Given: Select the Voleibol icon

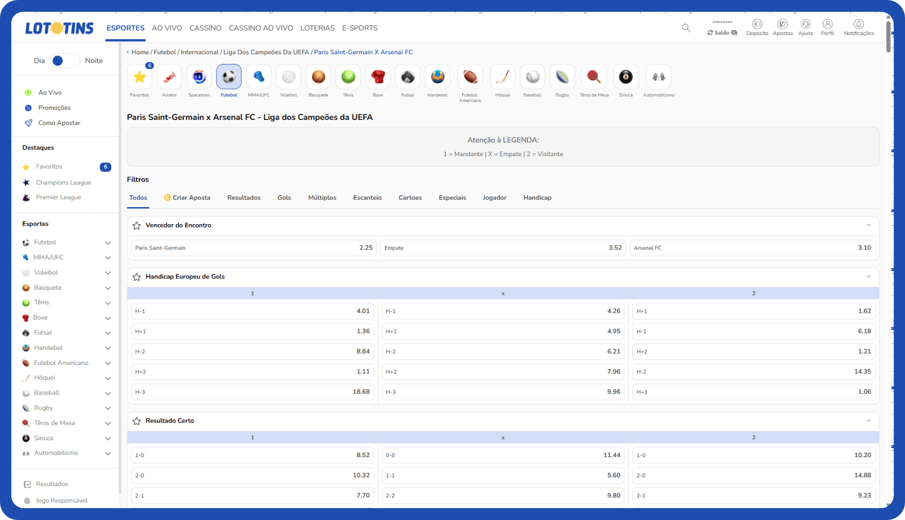Looking at the screenshot, I should click(288, 77).
